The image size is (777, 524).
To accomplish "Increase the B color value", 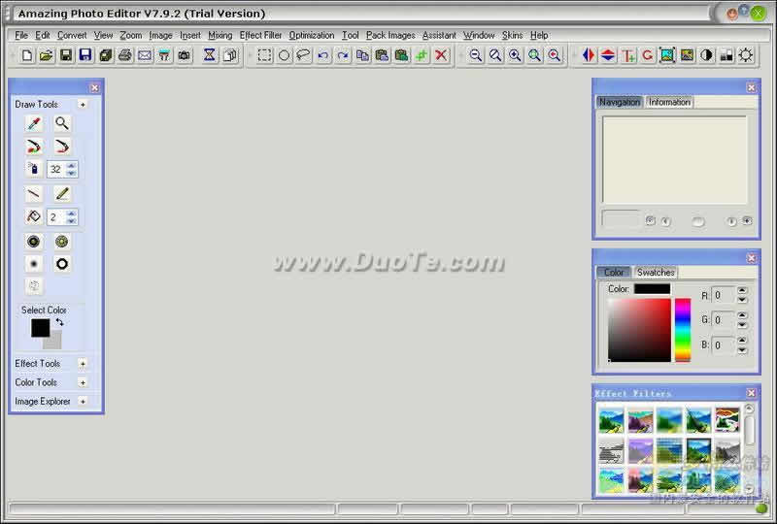I will click(742, 341).
